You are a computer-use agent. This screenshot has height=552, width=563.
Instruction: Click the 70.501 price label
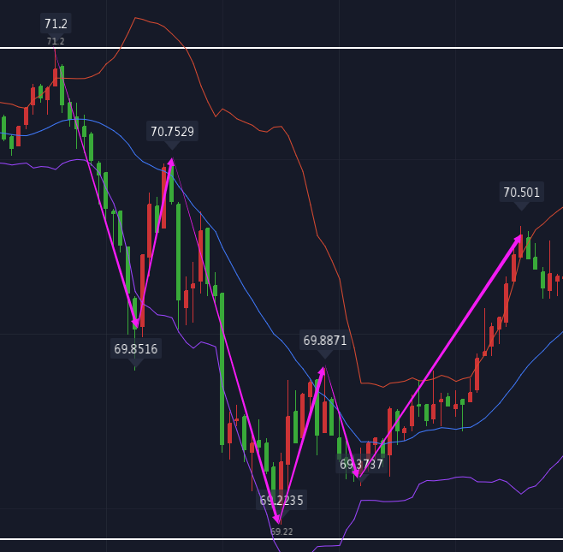coord(521,193)
